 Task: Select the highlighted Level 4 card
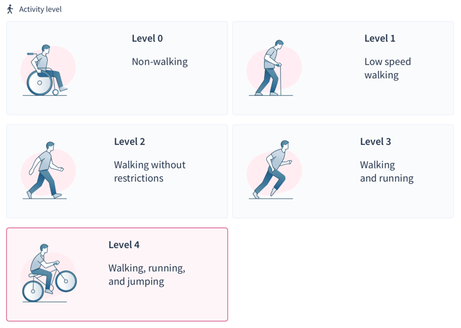[x=117, y=274]
